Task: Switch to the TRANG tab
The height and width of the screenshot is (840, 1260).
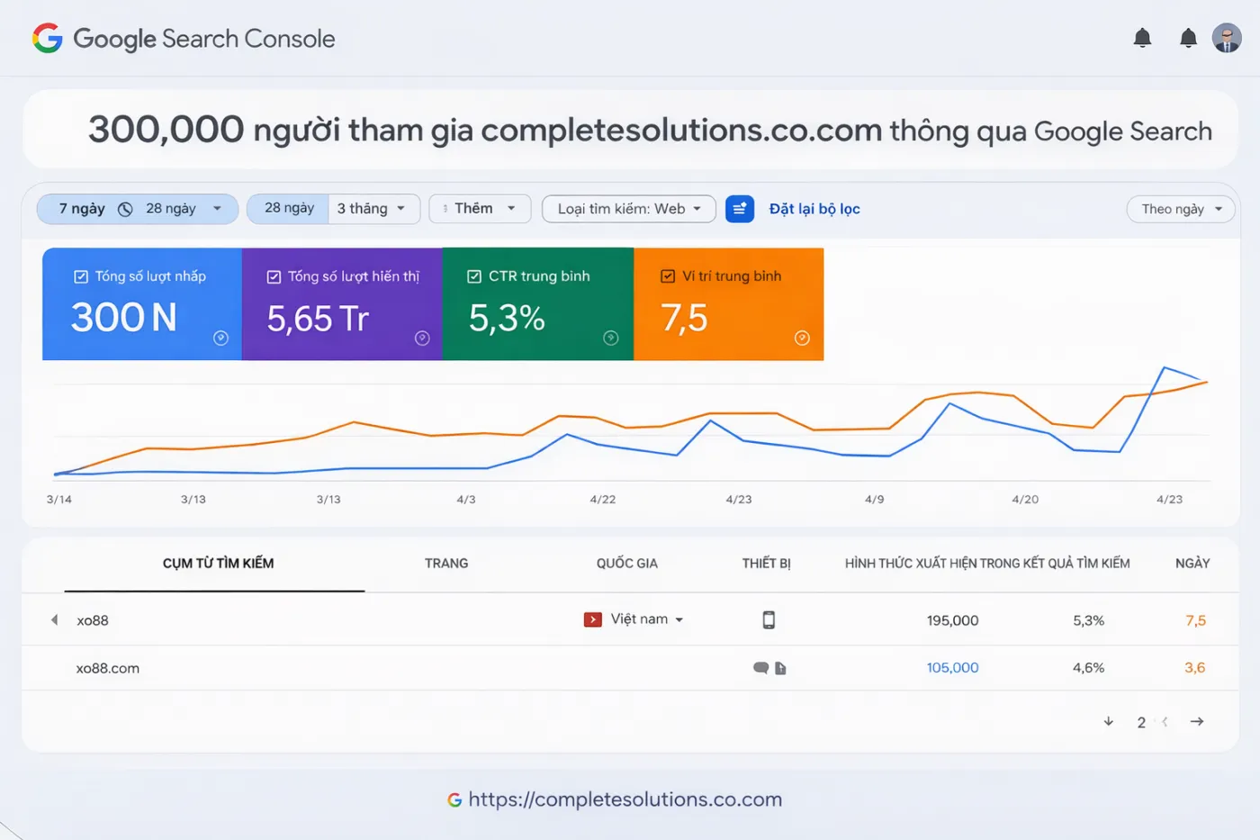Action: 446,564
